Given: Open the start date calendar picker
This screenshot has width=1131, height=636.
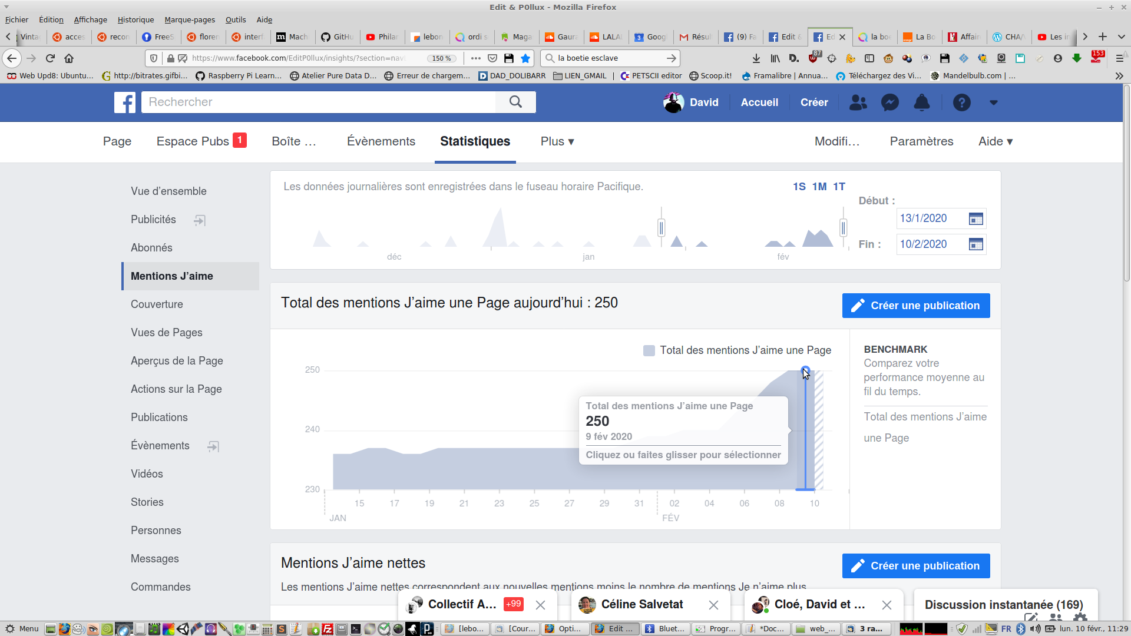Looking at the screenshot, I should coord(975,219).
